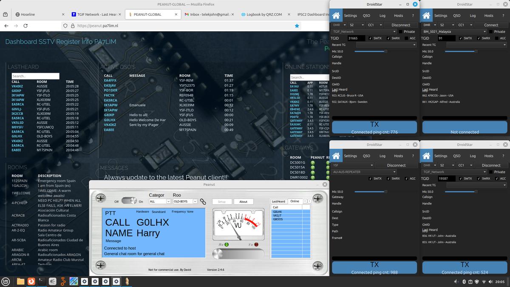Flip the Peanut Off/On power switch
The height and width of the screenshot is (287, 510).
pyautogui.click(x=129, y=201)
